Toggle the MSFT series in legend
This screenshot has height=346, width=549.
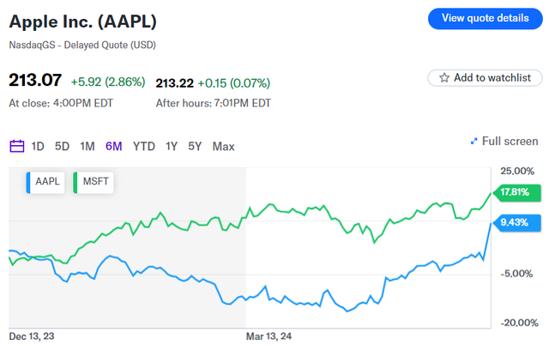(x=94, y=182)
